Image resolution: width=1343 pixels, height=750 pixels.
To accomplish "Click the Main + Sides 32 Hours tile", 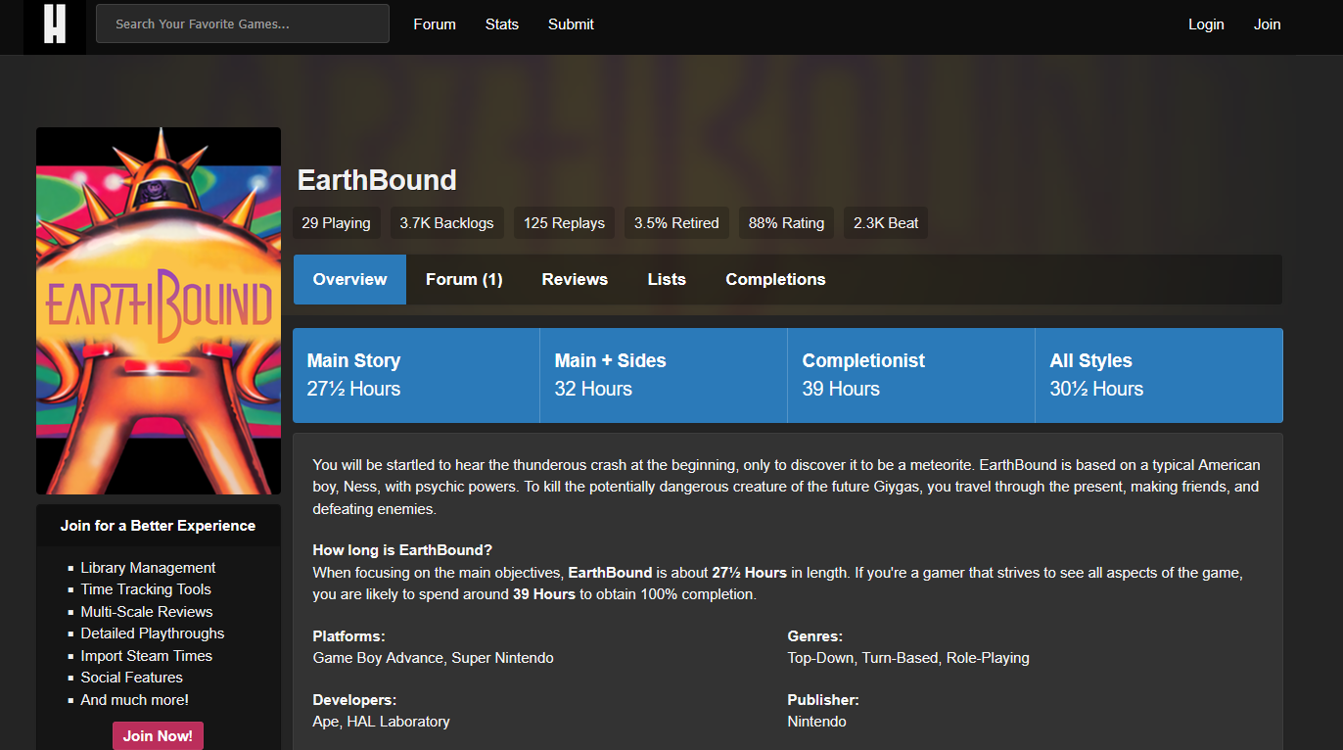I will click(x=664, y=375).
